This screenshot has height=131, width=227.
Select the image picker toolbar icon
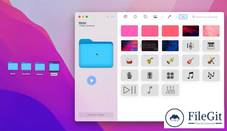(155, 17)
